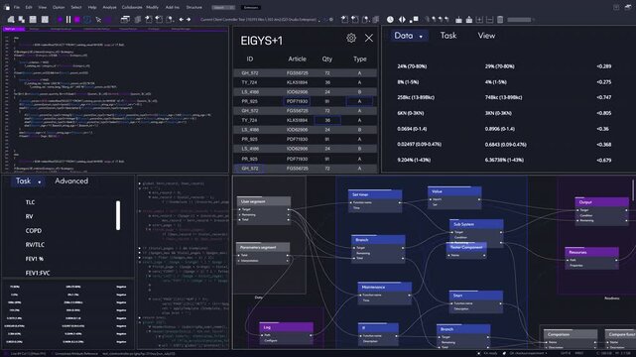Click the trash delete icon
Viewport: 636px width, 357px height.
pos(500,20)
